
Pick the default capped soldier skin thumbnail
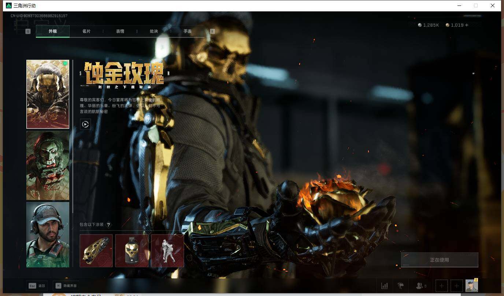point(48,235)
